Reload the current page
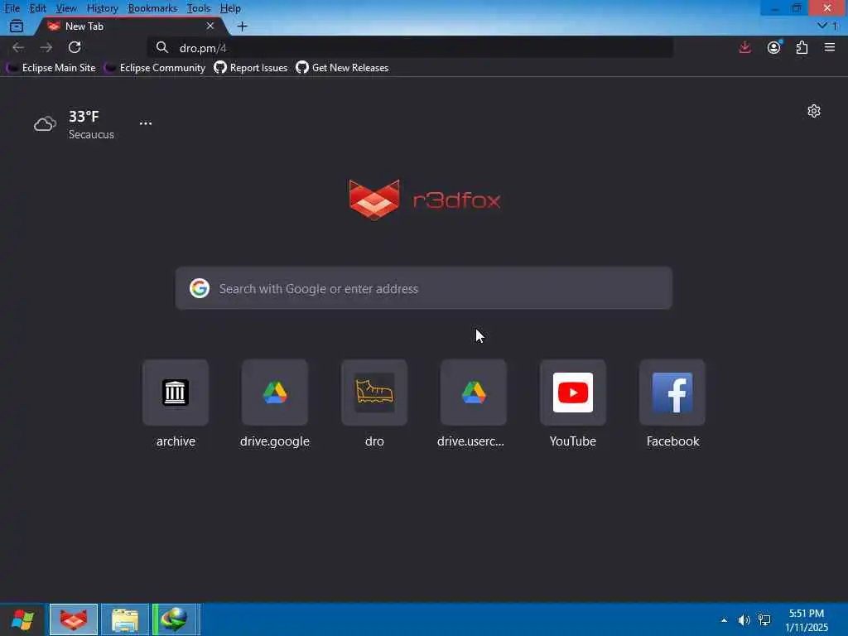This screenshot has width=848, height=636. tap(75, 47)
